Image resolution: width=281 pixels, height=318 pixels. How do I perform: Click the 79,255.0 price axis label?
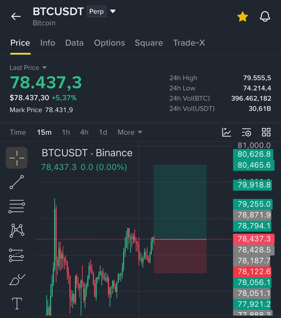253,204
